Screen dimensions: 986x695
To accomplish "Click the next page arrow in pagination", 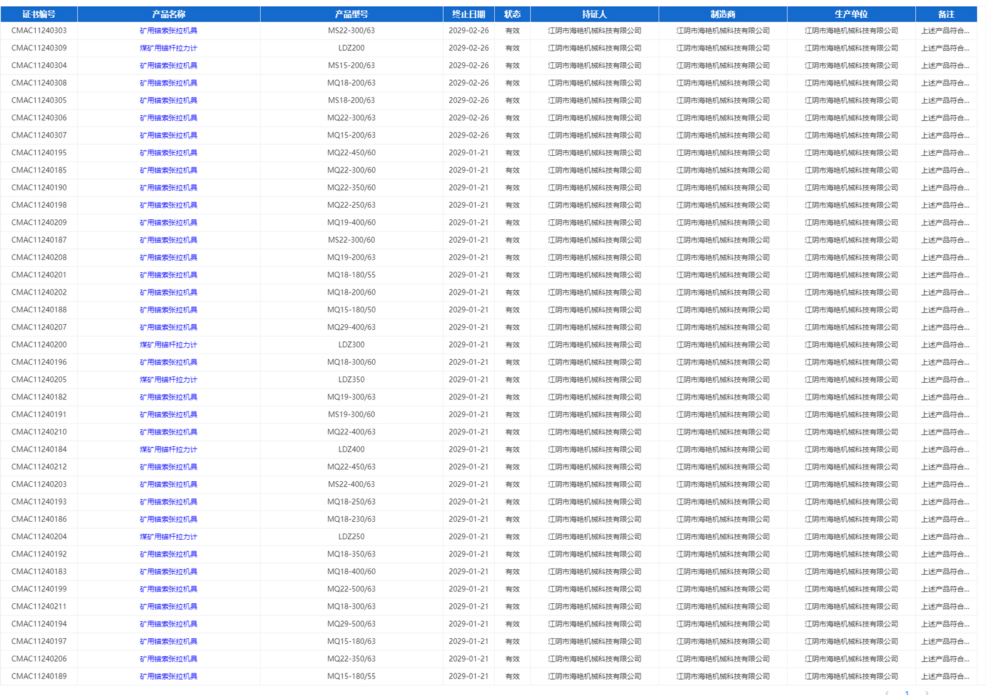I will point(926,693).
